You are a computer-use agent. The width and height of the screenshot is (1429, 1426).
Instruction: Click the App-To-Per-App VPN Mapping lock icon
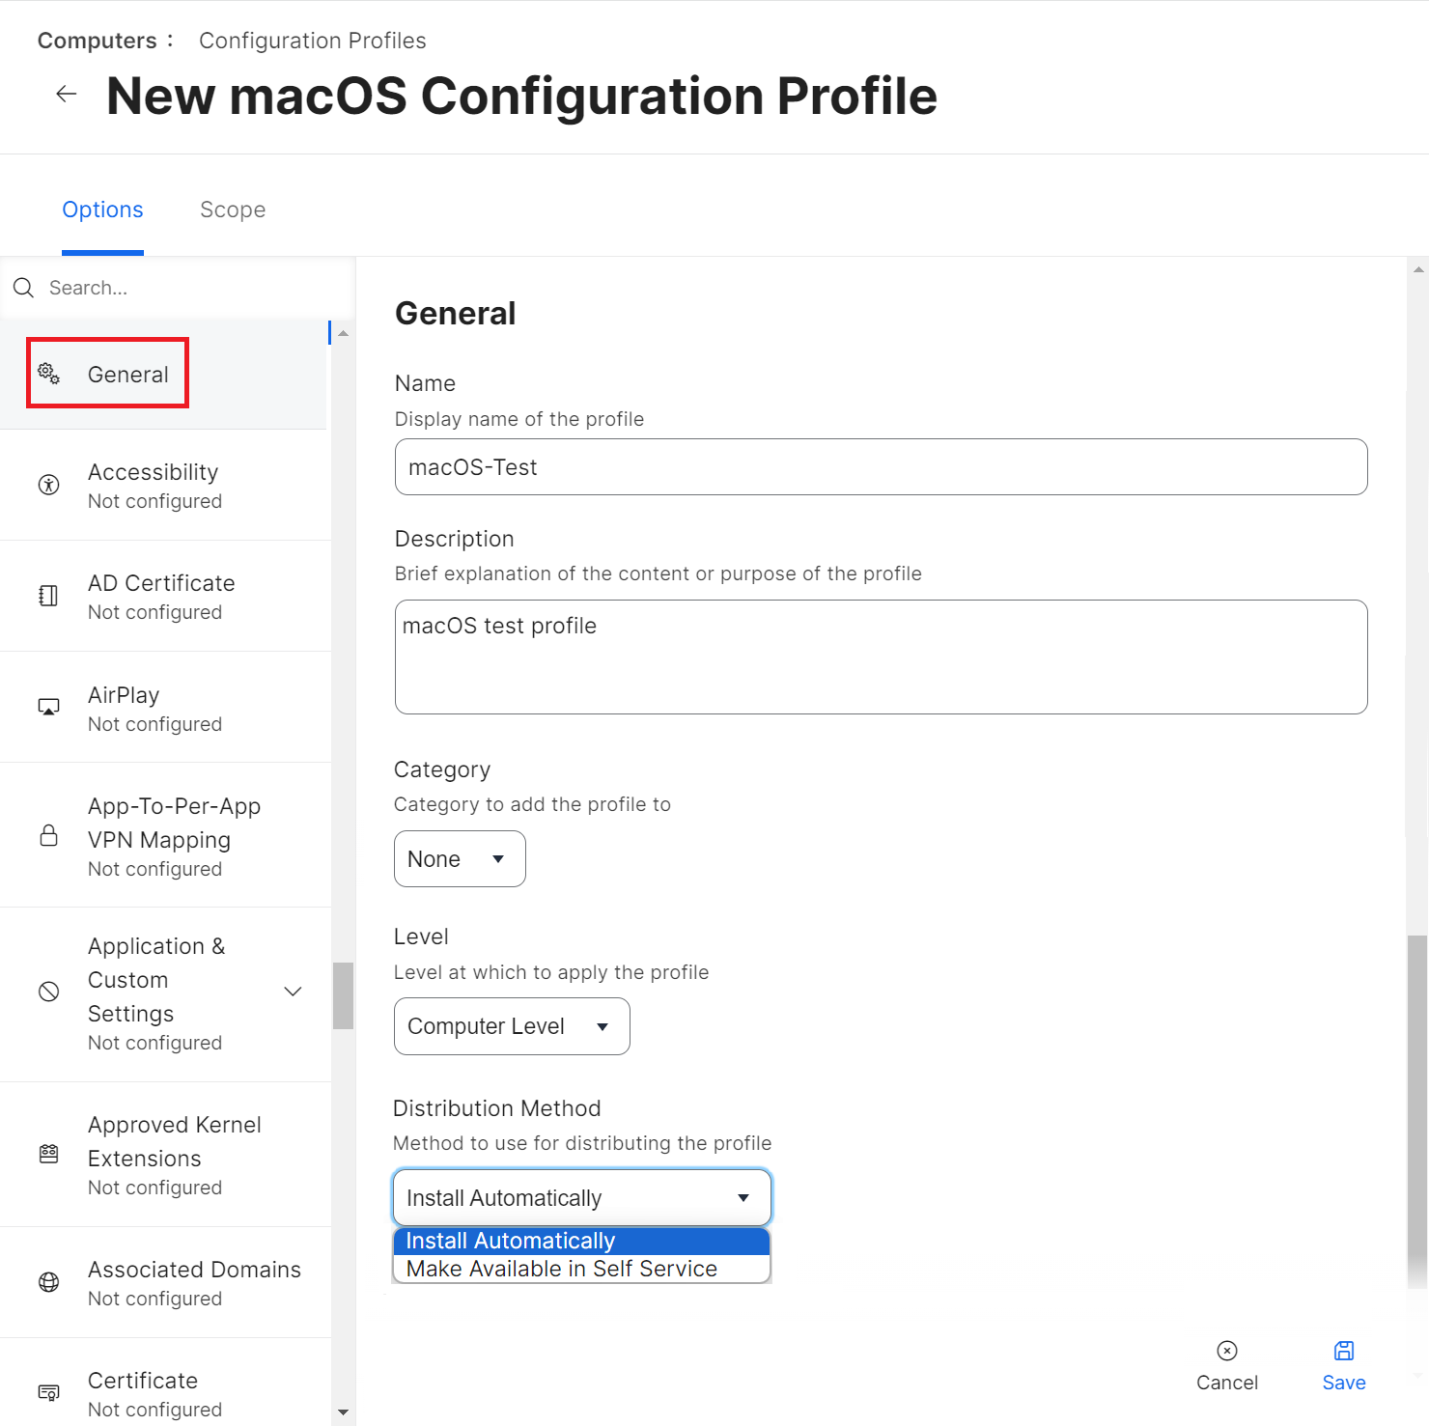48,835
